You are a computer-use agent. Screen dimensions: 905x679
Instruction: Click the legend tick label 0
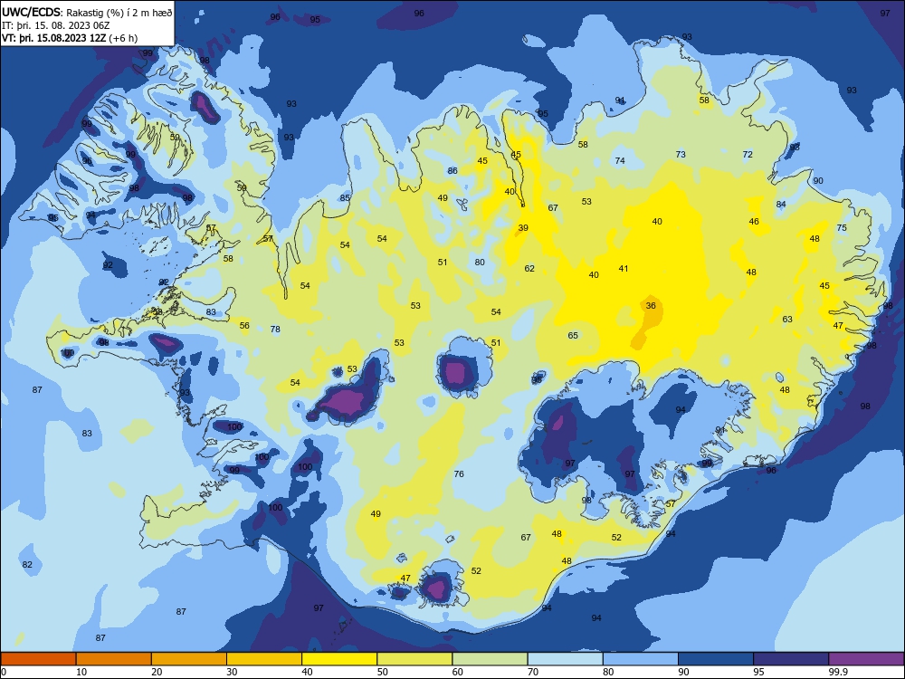(x=4, y=672)
